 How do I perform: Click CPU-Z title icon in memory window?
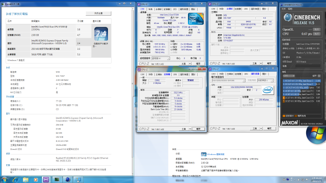point(139,70)
